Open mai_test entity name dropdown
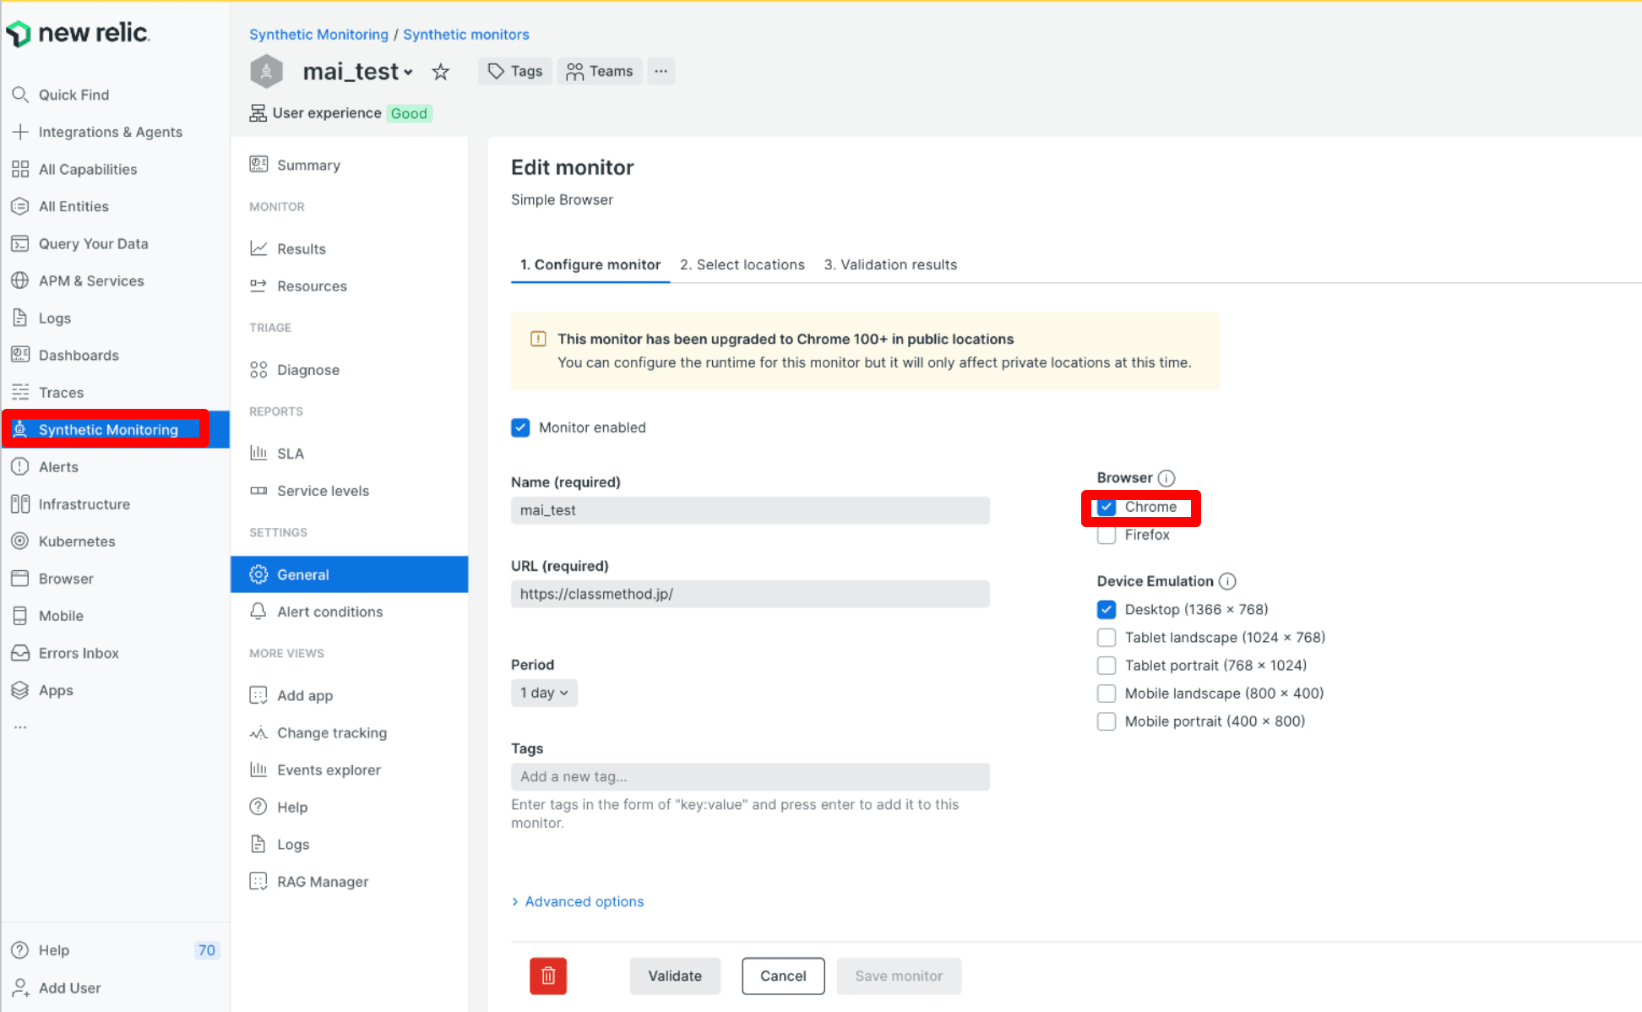 [358, 72]
